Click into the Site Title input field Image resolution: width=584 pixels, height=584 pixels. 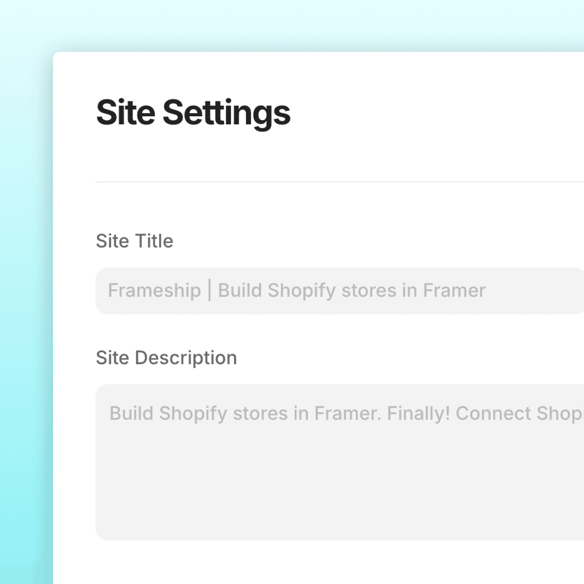[x=340, y=291]
